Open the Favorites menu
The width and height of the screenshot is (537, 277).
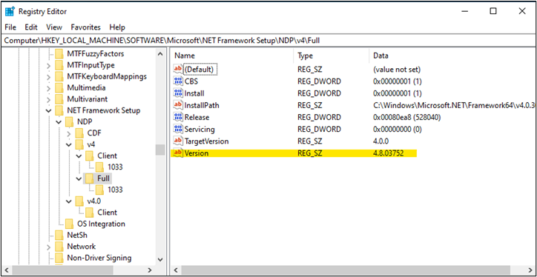coord(85,27)
